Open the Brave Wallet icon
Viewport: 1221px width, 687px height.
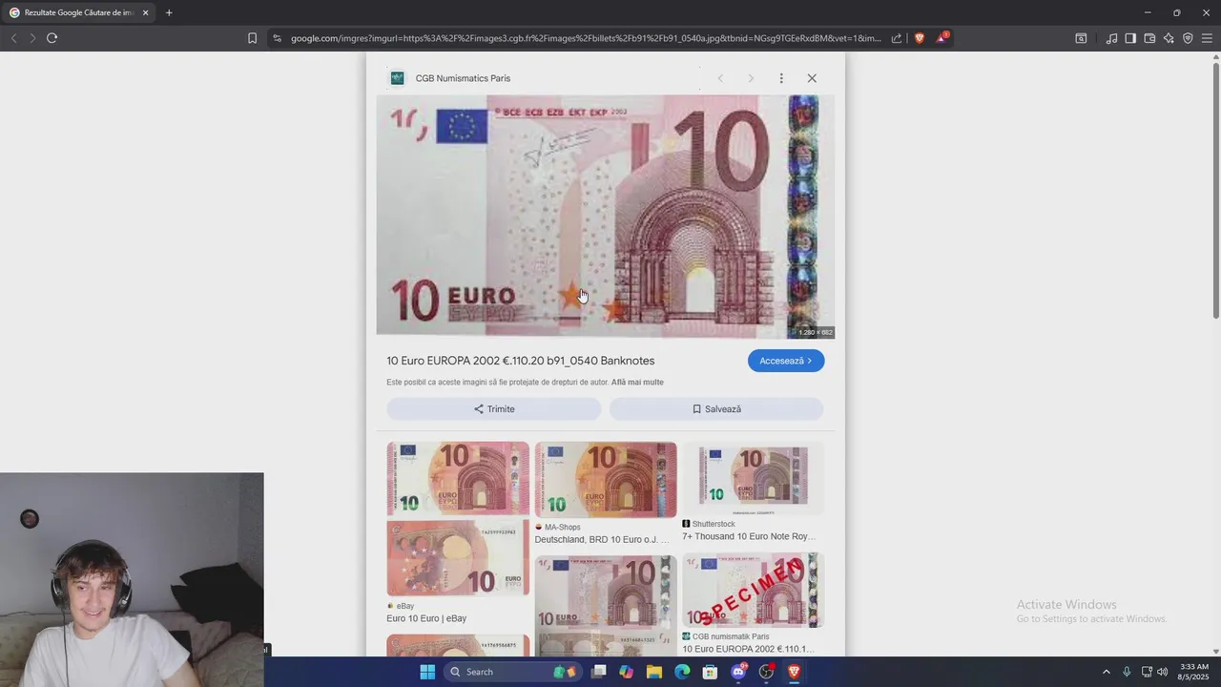click(x=1149, y=38)
